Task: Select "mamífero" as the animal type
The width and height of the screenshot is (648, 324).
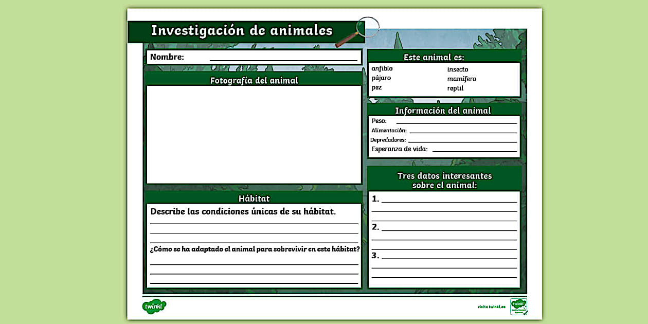Action: coord(461,79)
